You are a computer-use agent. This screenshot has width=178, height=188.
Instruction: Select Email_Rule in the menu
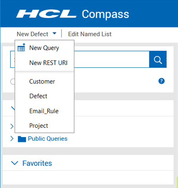pos(44,111)
